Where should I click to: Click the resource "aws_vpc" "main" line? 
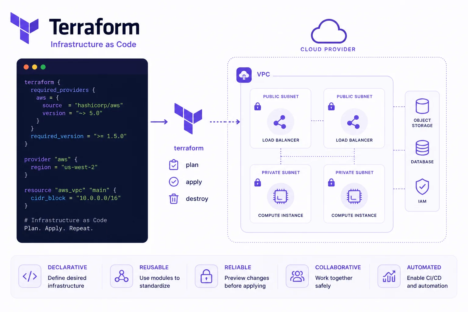point(70,190)
